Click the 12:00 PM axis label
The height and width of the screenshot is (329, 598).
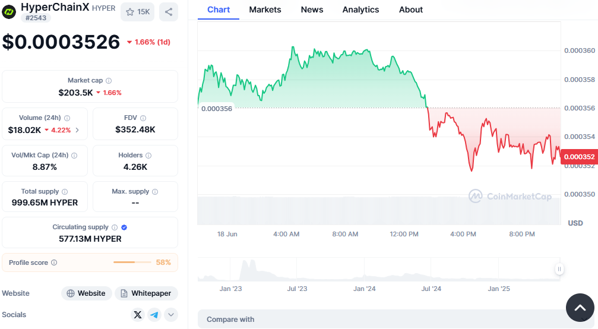(404, 234)
